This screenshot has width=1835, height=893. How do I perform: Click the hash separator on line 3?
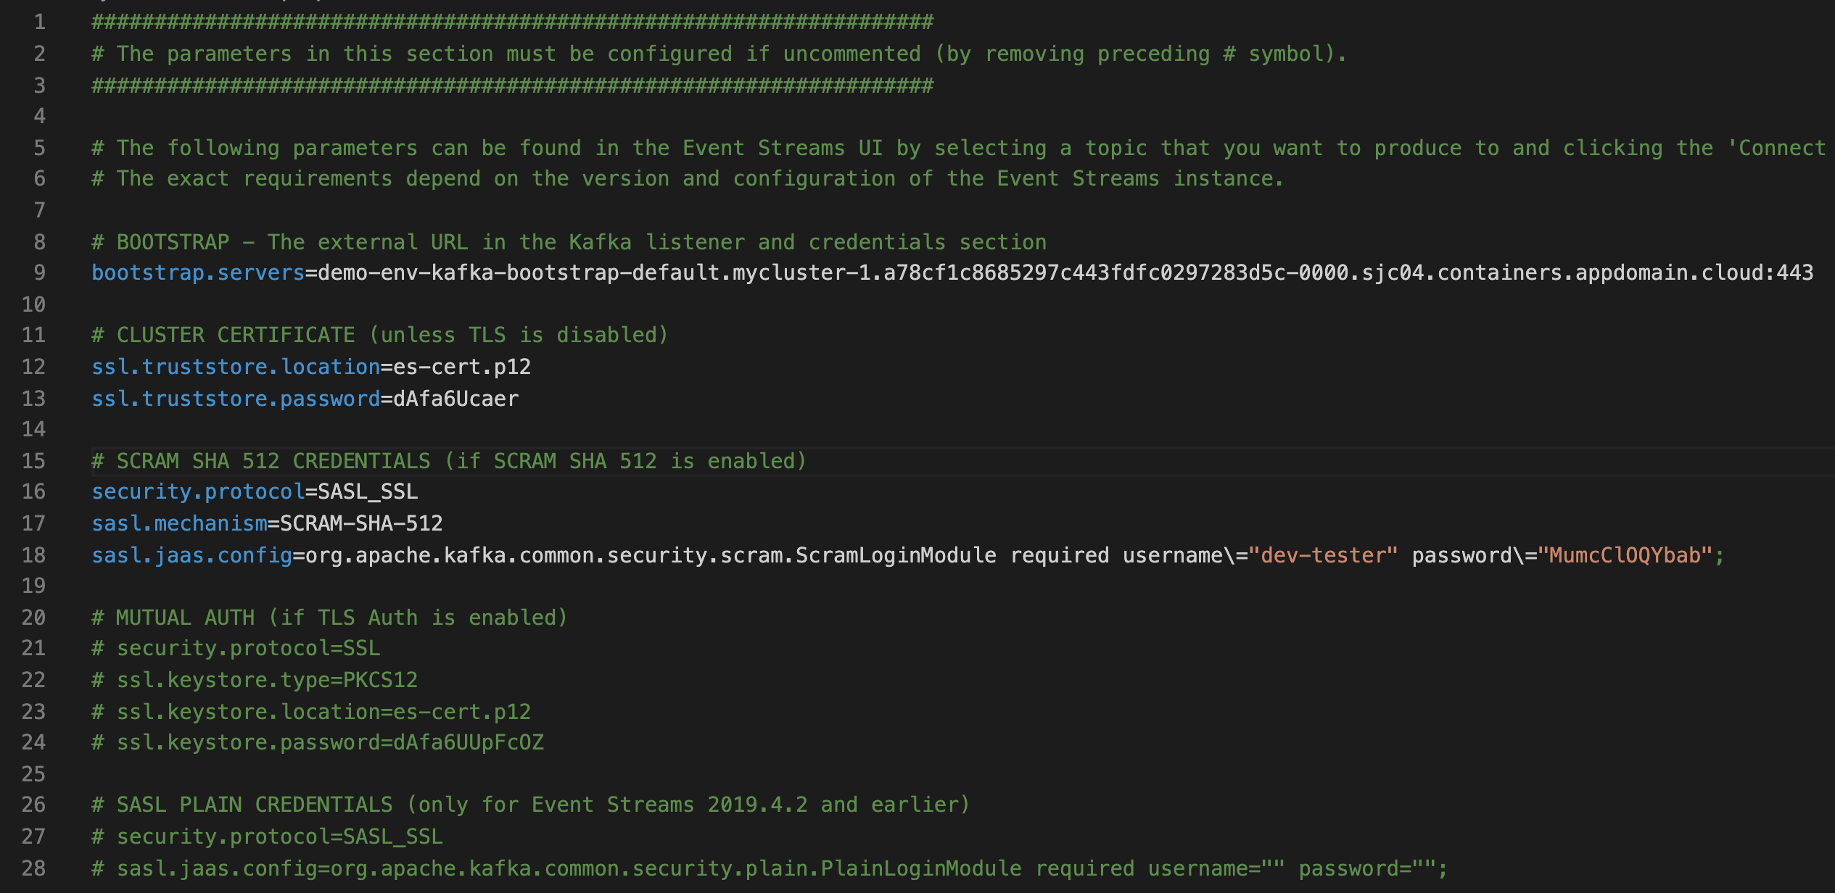[512, 86]
